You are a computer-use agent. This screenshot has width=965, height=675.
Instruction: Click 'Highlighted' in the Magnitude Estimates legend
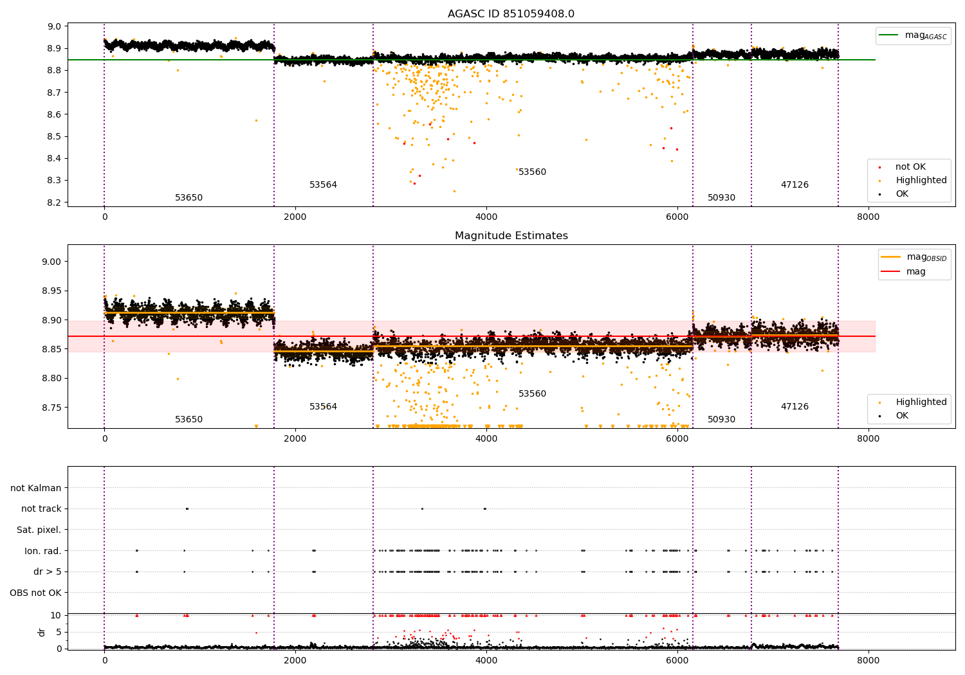click(x=921, y=402)
